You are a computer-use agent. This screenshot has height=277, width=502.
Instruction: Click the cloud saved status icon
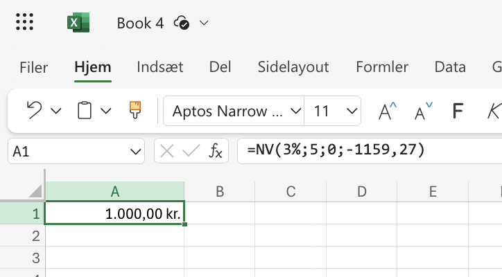click(x=182, y=23)
